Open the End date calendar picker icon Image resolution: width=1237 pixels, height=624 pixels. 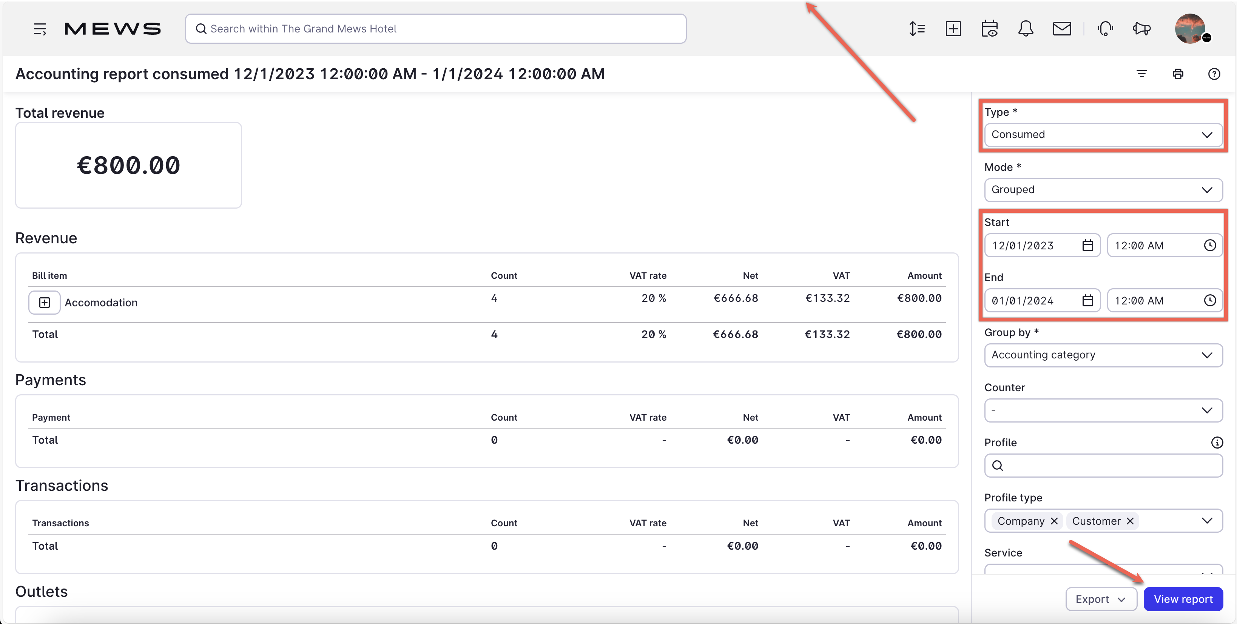[x=1087, y=301]
